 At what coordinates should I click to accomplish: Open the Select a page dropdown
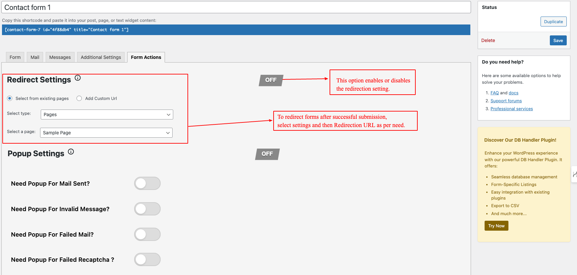pos(106,133)
